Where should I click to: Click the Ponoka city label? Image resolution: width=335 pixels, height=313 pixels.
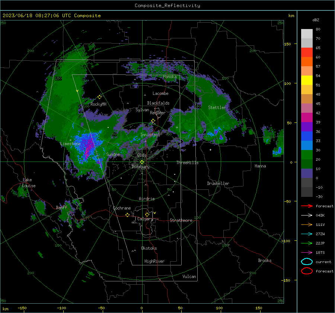tap(170, 77)
